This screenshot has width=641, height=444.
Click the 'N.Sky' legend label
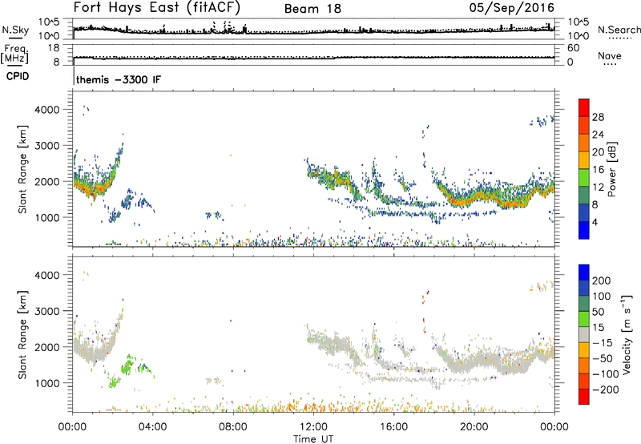pyautogui.click(x=15, y=30)
